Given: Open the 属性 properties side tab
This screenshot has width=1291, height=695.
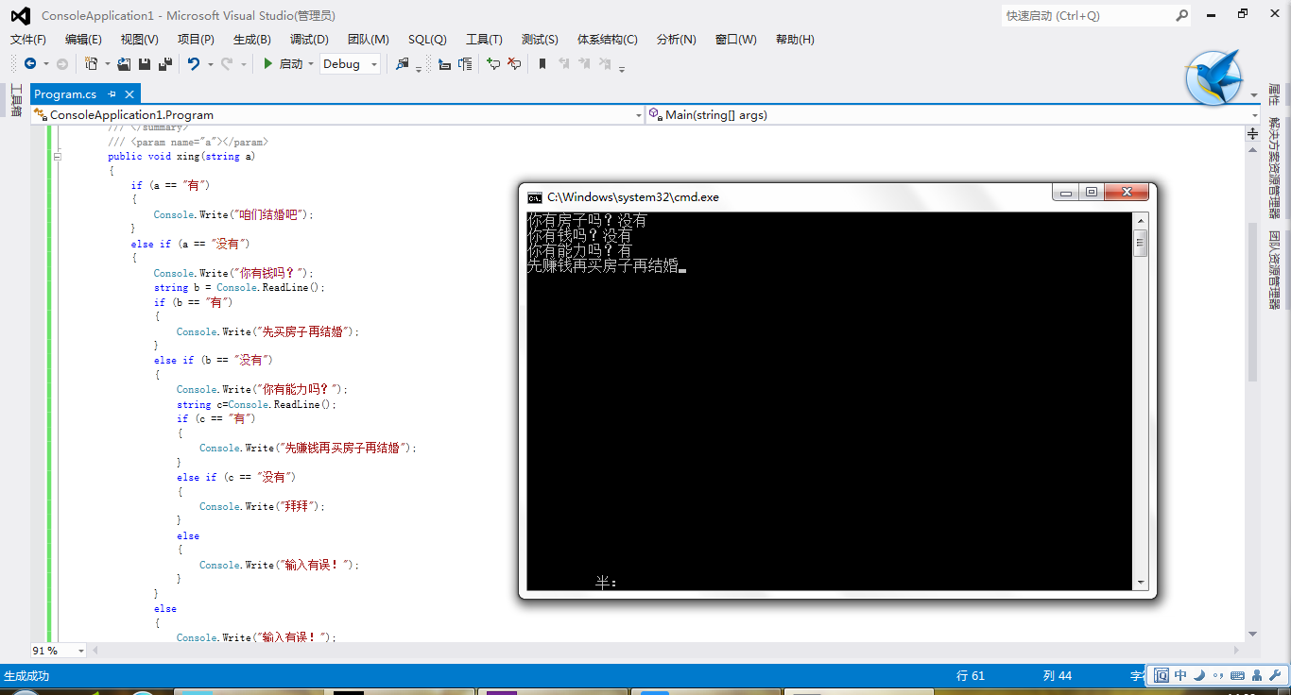Looking at the screenshot, I should 1274,95.
